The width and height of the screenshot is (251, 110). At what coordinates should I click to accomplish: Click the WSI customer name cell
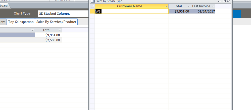[x=132, y=11]
